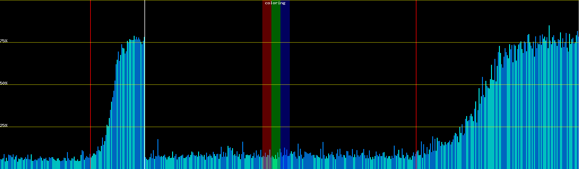Select the dark red coloring band

point(267,70)
